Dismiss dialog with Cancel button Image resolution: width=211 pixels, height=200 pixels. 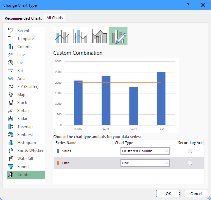(x=196, y=194)
